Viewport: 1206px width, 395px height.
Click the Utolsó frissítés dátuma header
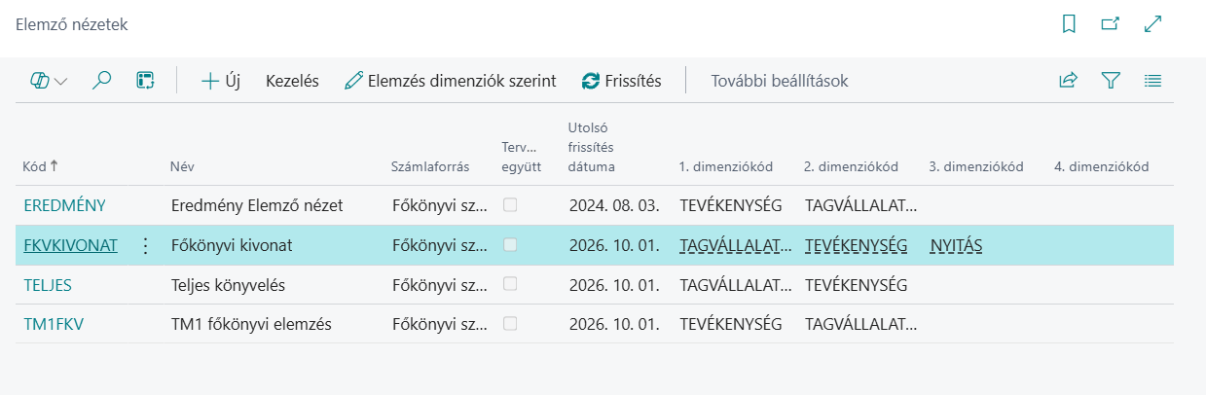pos(591,147)
